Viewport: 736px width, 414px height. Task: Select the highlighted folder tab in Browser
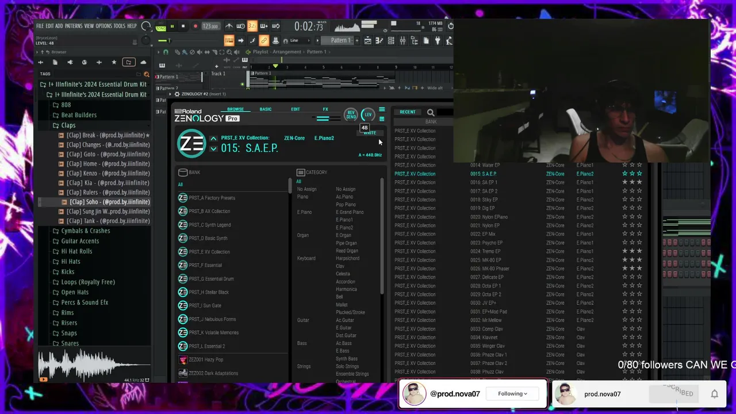click(129, 62)
